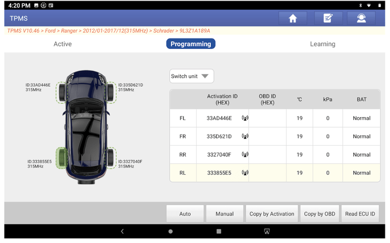
Task: Go to the Home screen icon
Action: click(x=292, y=19)
